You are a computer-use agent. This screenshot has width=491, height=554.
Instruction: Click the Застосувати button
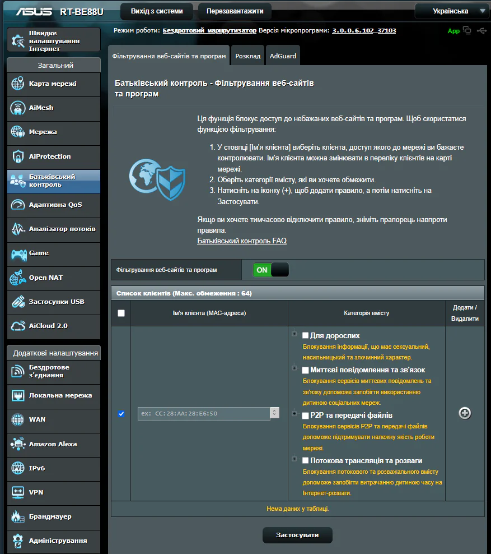coord(297,535)
